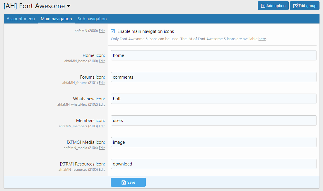Click Edit link for ahfaMN_resources option

[102, 169]
